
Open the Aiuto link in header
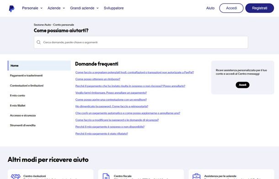(210, 8)
